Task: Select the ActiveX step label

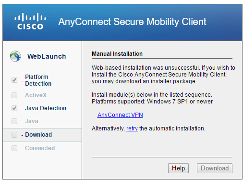Action: (36, 95)
